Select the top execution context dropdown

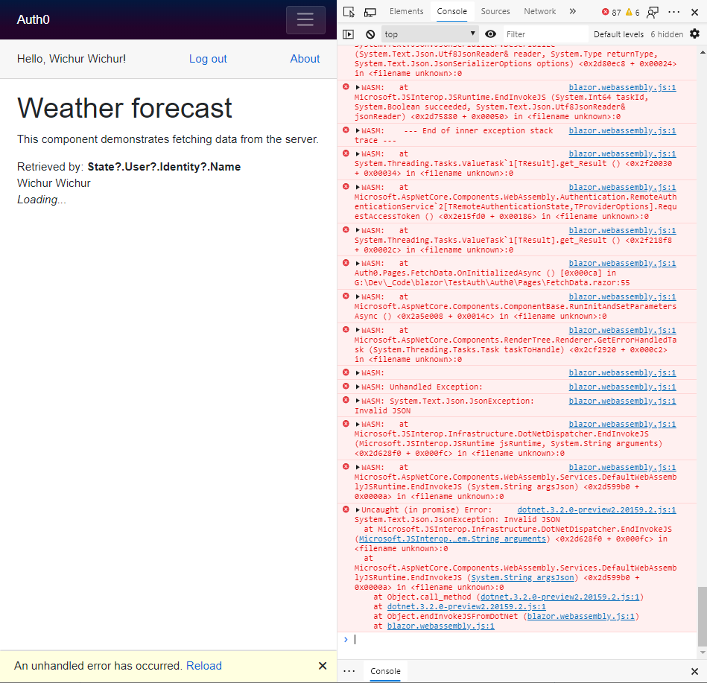(x=430, y=34)
